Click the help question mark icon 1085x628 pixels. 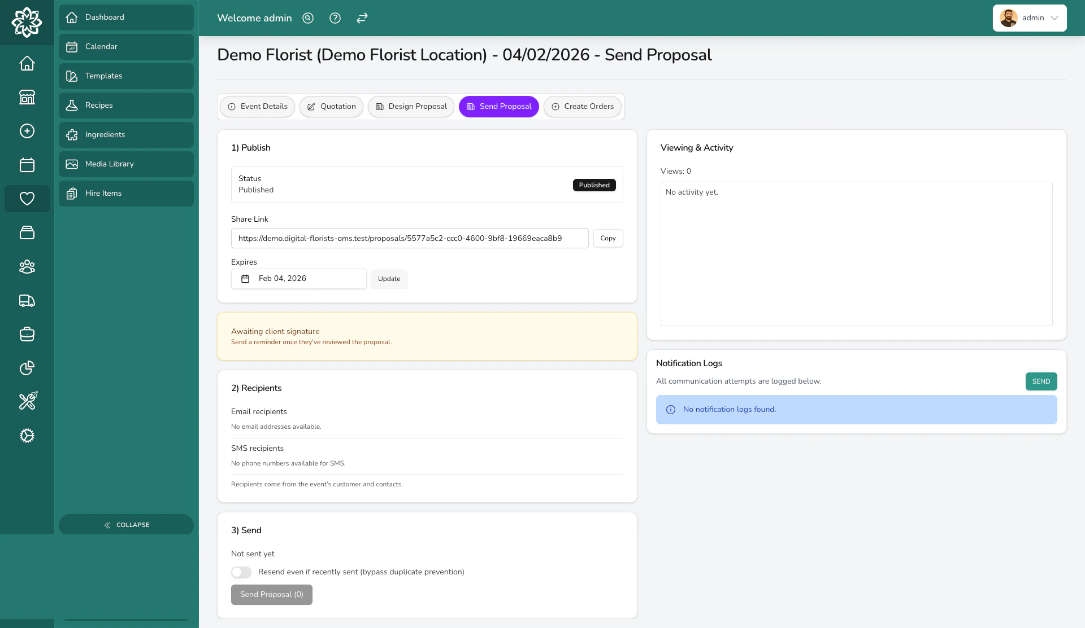[335, 18]
